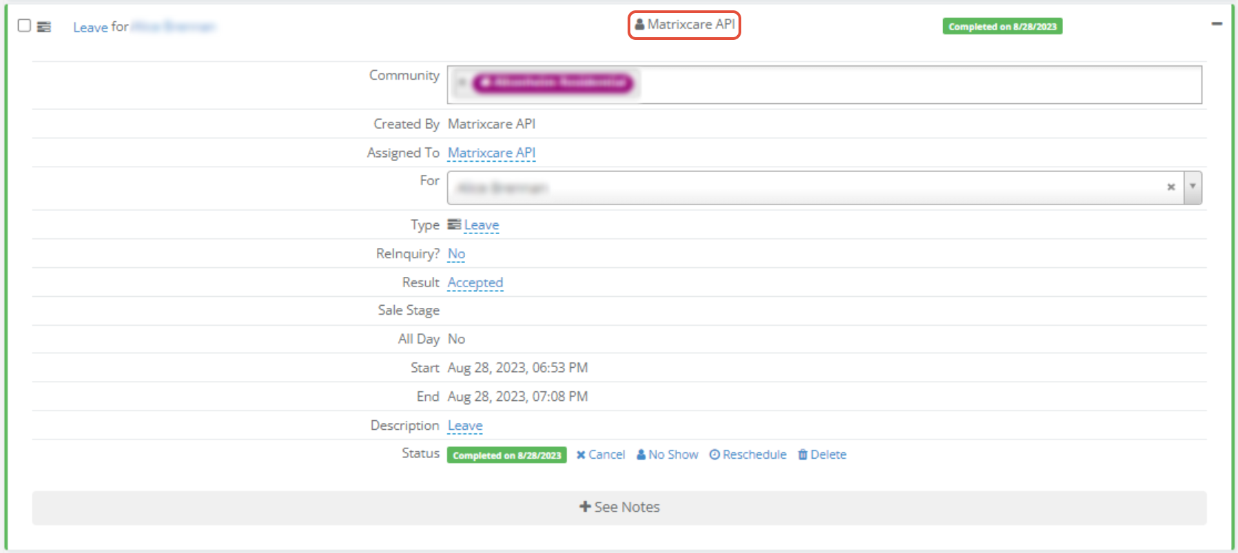Click the For select box name
The width and height of the screenshot is (1238, 553).
(502, 188)
